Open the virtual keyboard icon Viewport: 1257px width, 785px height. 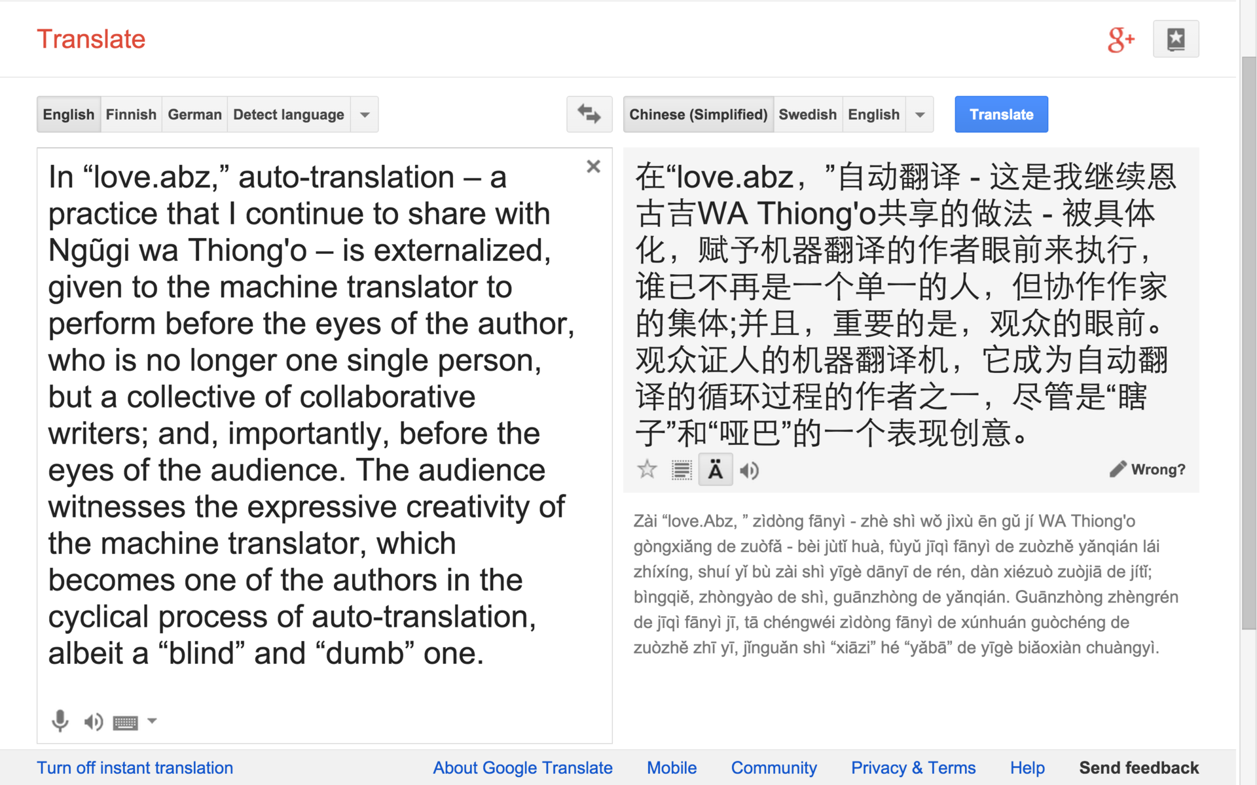125,722
